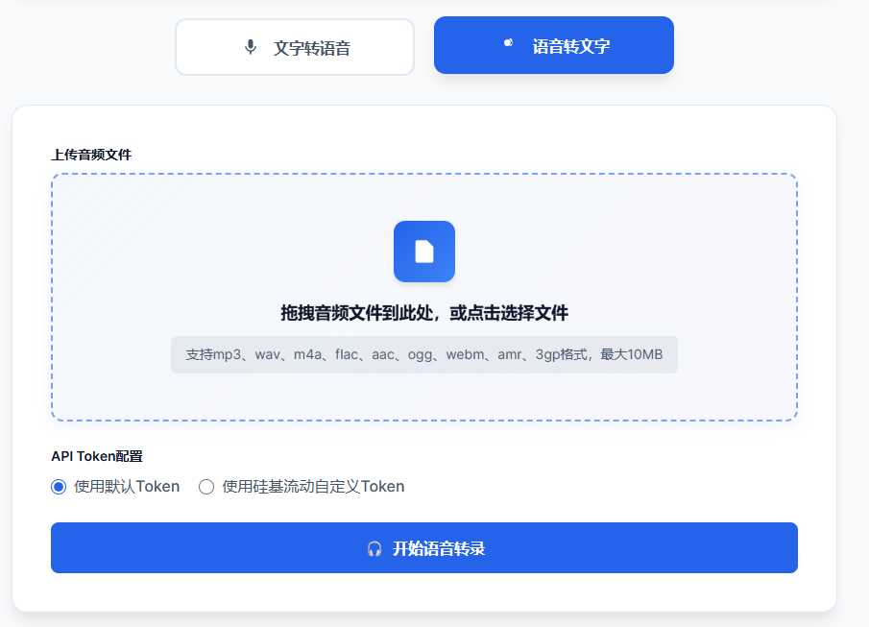Click the audio icon on 语音转文字 button
This screenshot has width=869, height=627.
click(509, 43)
